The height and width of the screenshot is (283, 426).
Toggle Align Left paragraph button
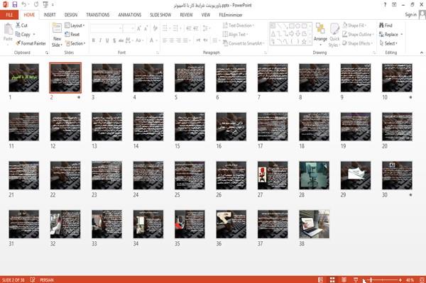click(x=165, y=40)
